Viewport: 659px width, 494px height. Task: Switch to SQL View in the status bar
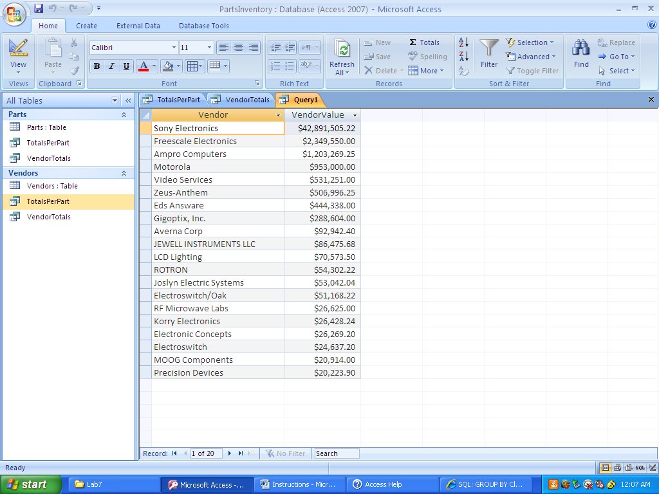pos(640,468)
